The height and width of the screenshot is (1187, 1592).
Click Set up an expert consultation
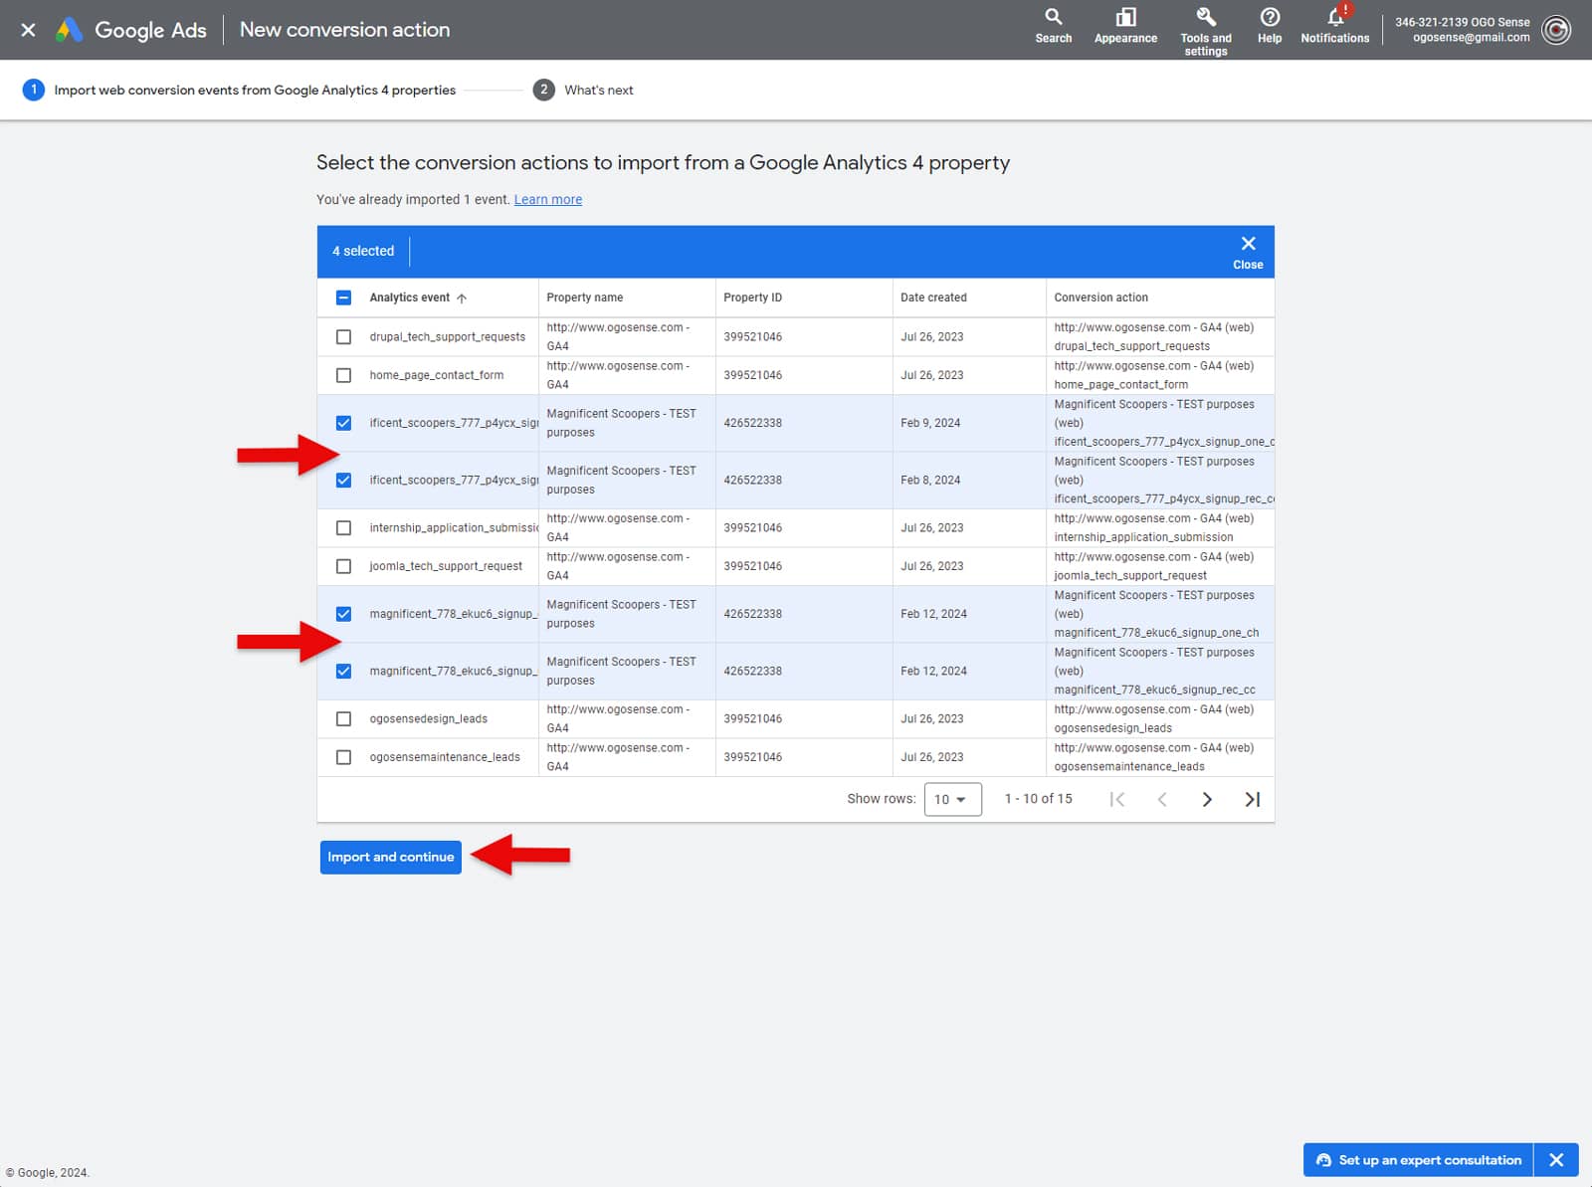pyautogui.click(x=1417, y=1159)
